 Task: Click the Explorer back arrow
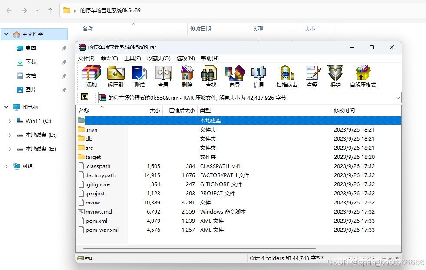[x=9, y=10]
